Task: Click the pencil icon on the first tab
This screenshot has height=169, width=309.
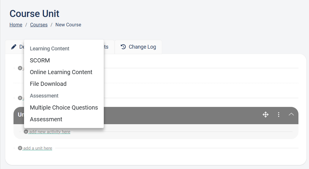Action: pyautogui.click(x=13, y=47)
